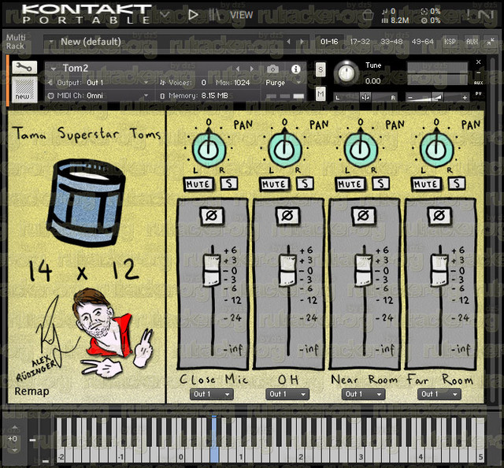
Task: Toggle instrument solo S button in header
Action: tap(321, 69)
